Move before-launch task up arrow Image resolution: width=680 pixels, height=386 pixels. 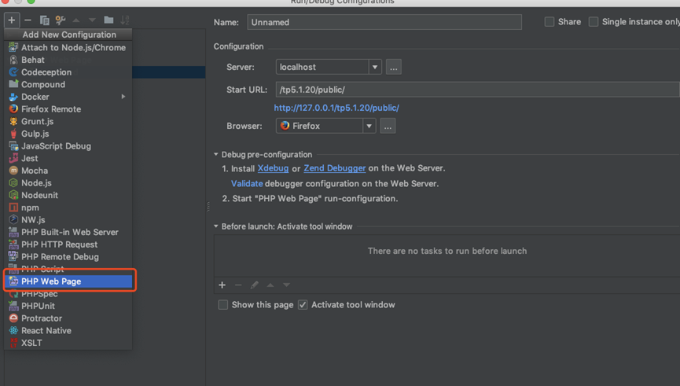pyautogui.click(x=270, y=285)
